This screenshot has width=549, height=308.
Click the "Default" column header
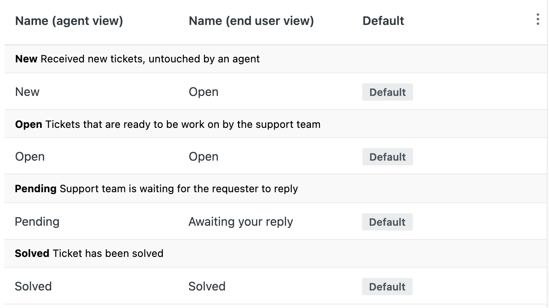[x=383, y=21]
